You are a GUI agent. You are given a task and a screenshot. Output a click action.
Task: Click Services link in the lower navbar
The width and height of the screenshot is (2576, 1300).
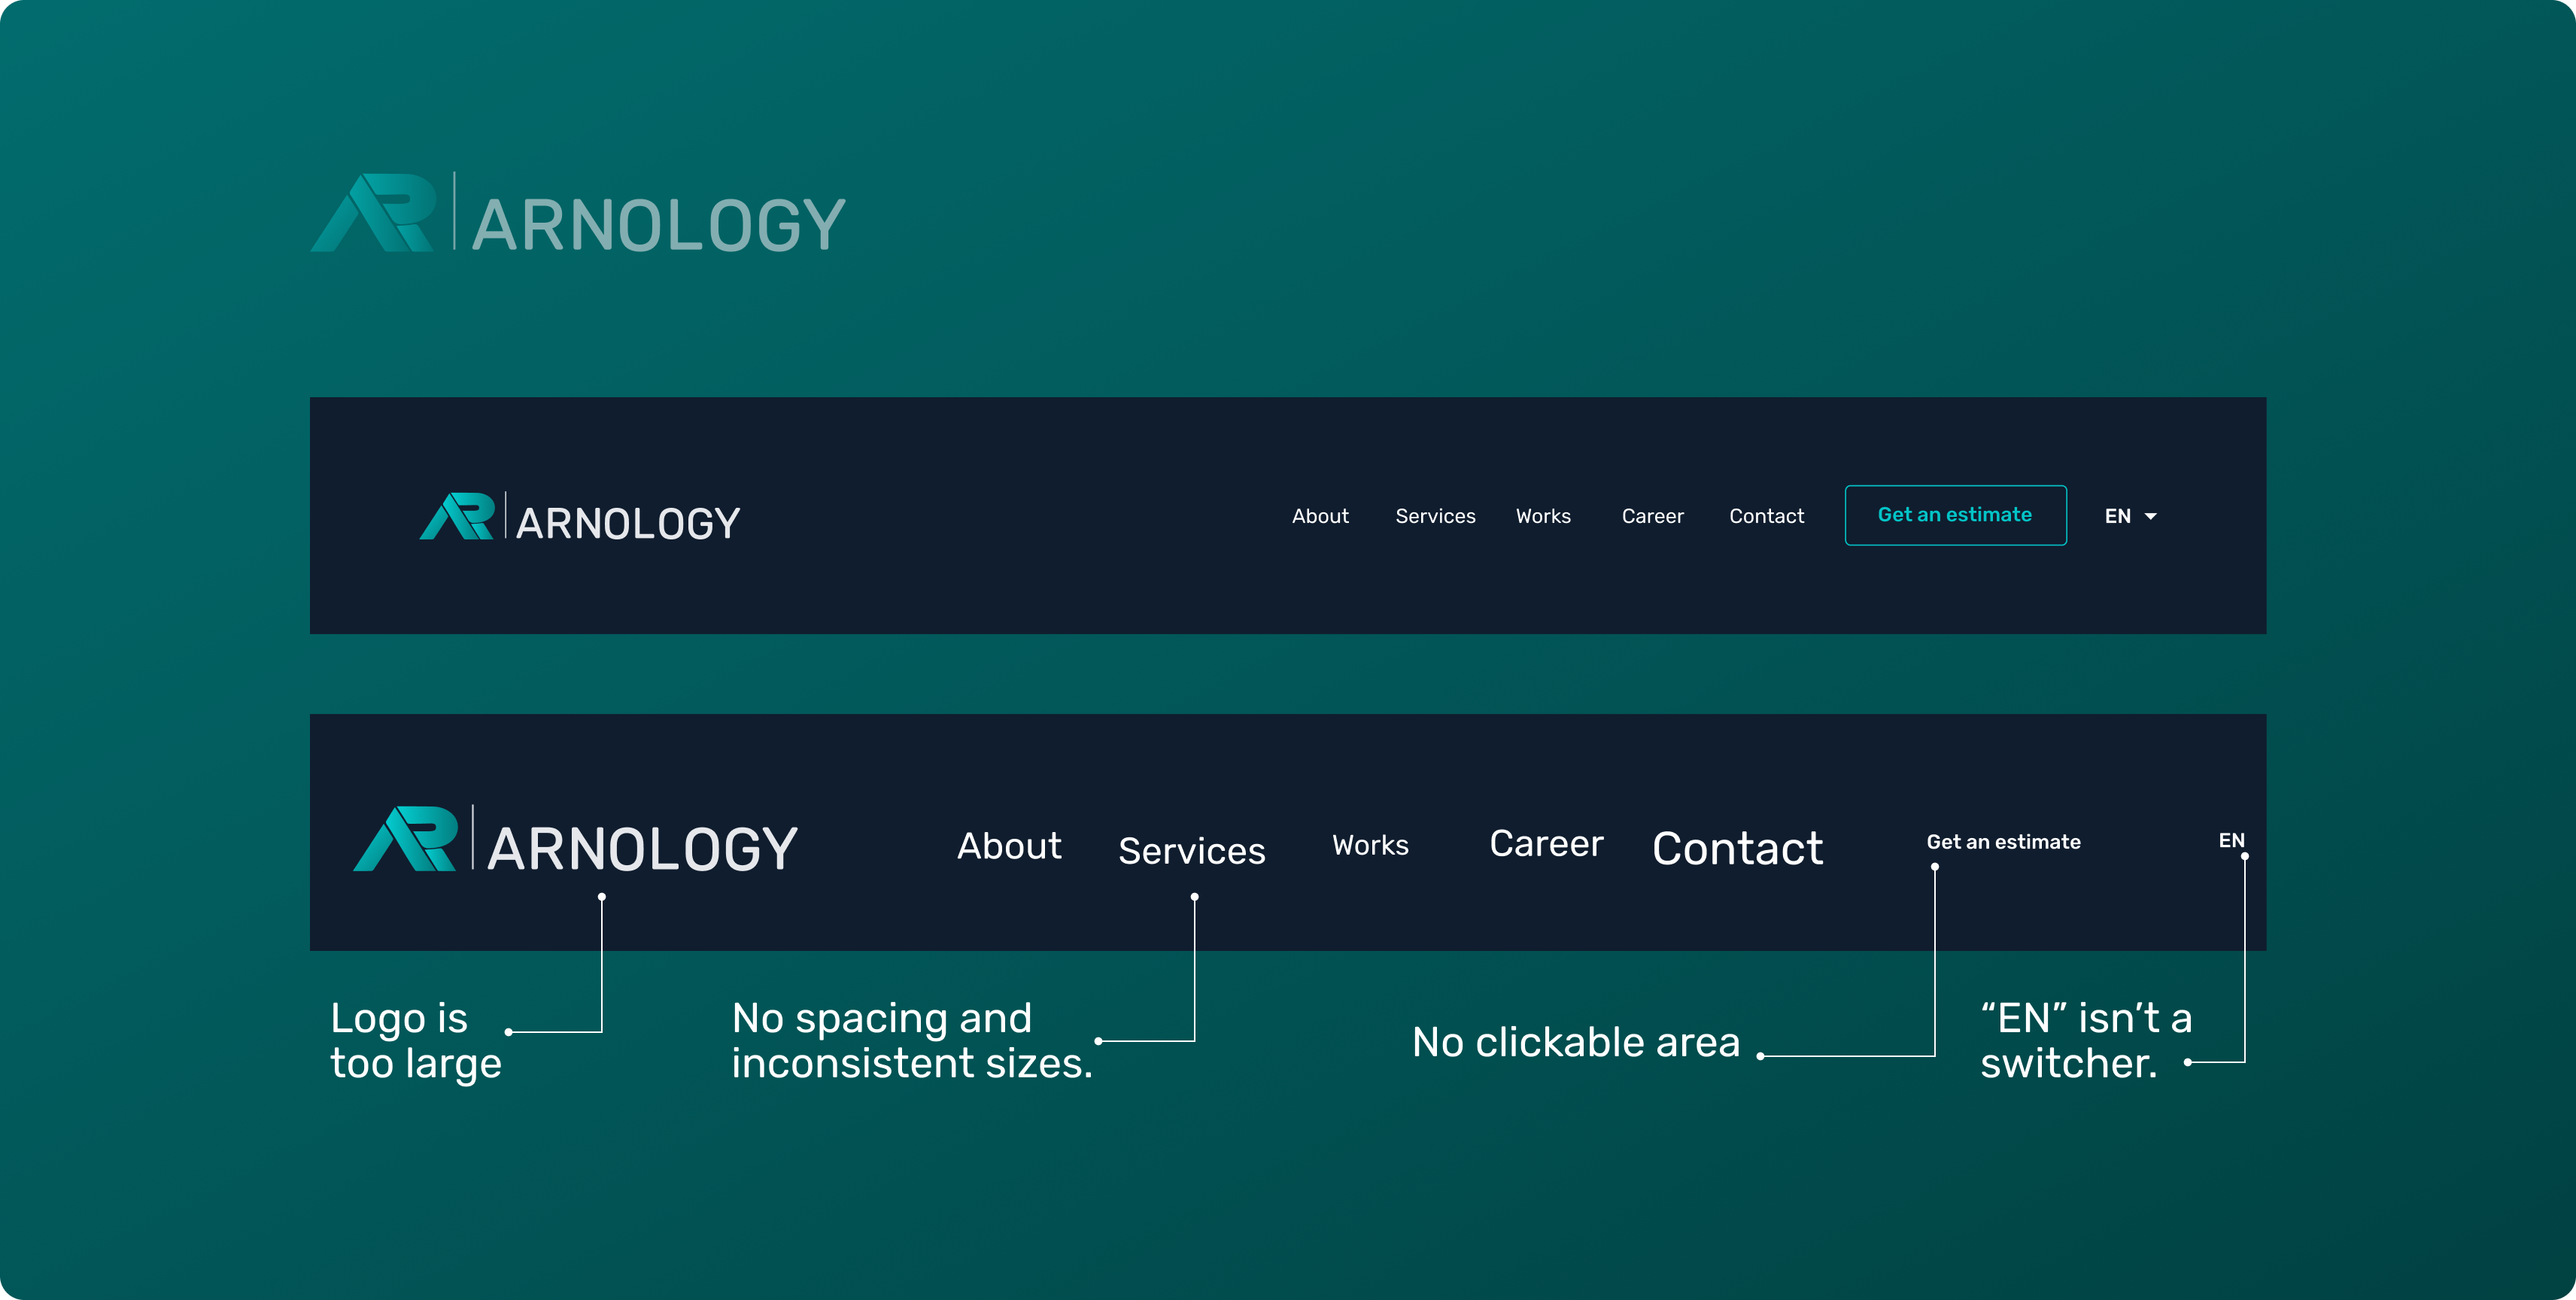[1191, 851]
